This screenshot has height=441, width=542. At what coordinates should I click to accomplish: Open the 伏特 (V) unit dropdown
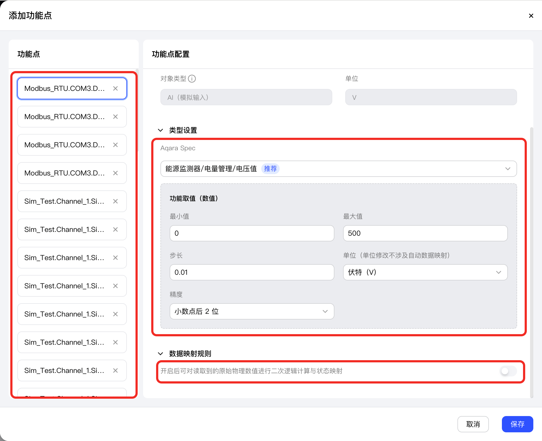click(425, 272)
